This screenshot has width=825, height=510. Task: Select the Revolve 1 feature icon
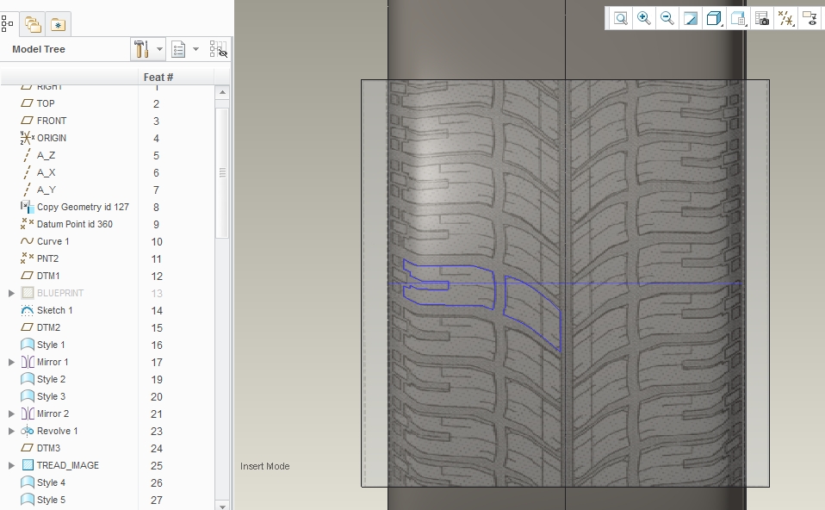click(27, 431)
